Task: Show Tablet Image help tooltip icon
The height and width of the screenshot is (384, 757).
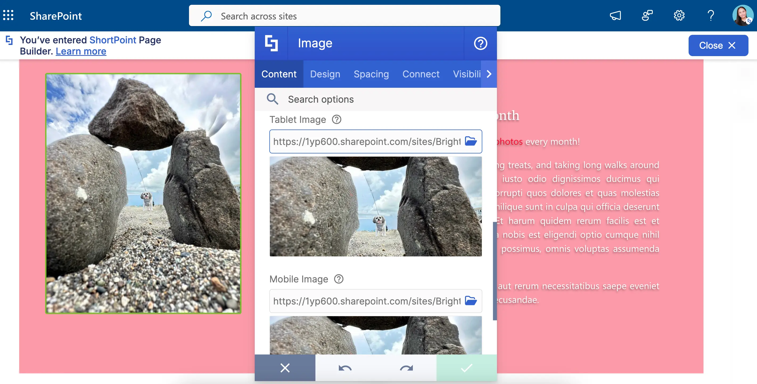Action: 336,119
